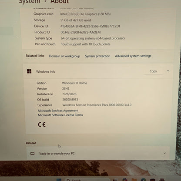The width and height of the screenshot is (181, 181).
Task: Expand Trade-in or recycle your PC
Action: tap(164, 153)
